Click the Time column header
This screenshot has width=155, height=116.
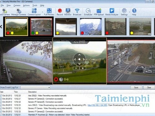[x=16, y=92]
